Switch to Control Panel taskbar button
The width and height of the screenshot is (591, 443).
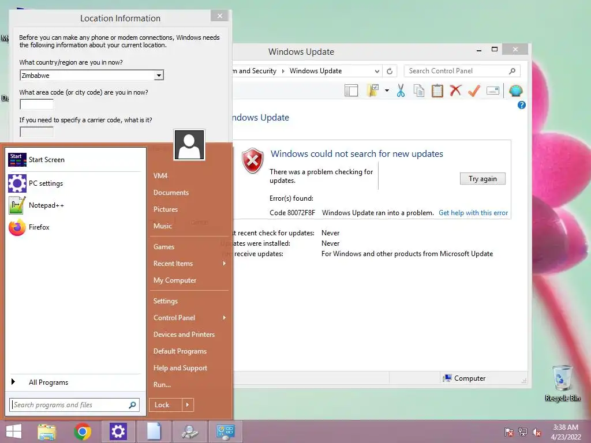(x=226, y=431)
